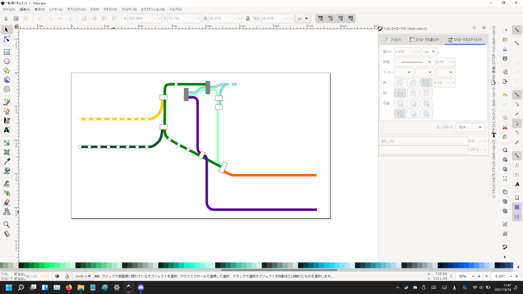Select the Spiral tool
The width and height of the screenshot is (523, 294).
pos(6,89)
